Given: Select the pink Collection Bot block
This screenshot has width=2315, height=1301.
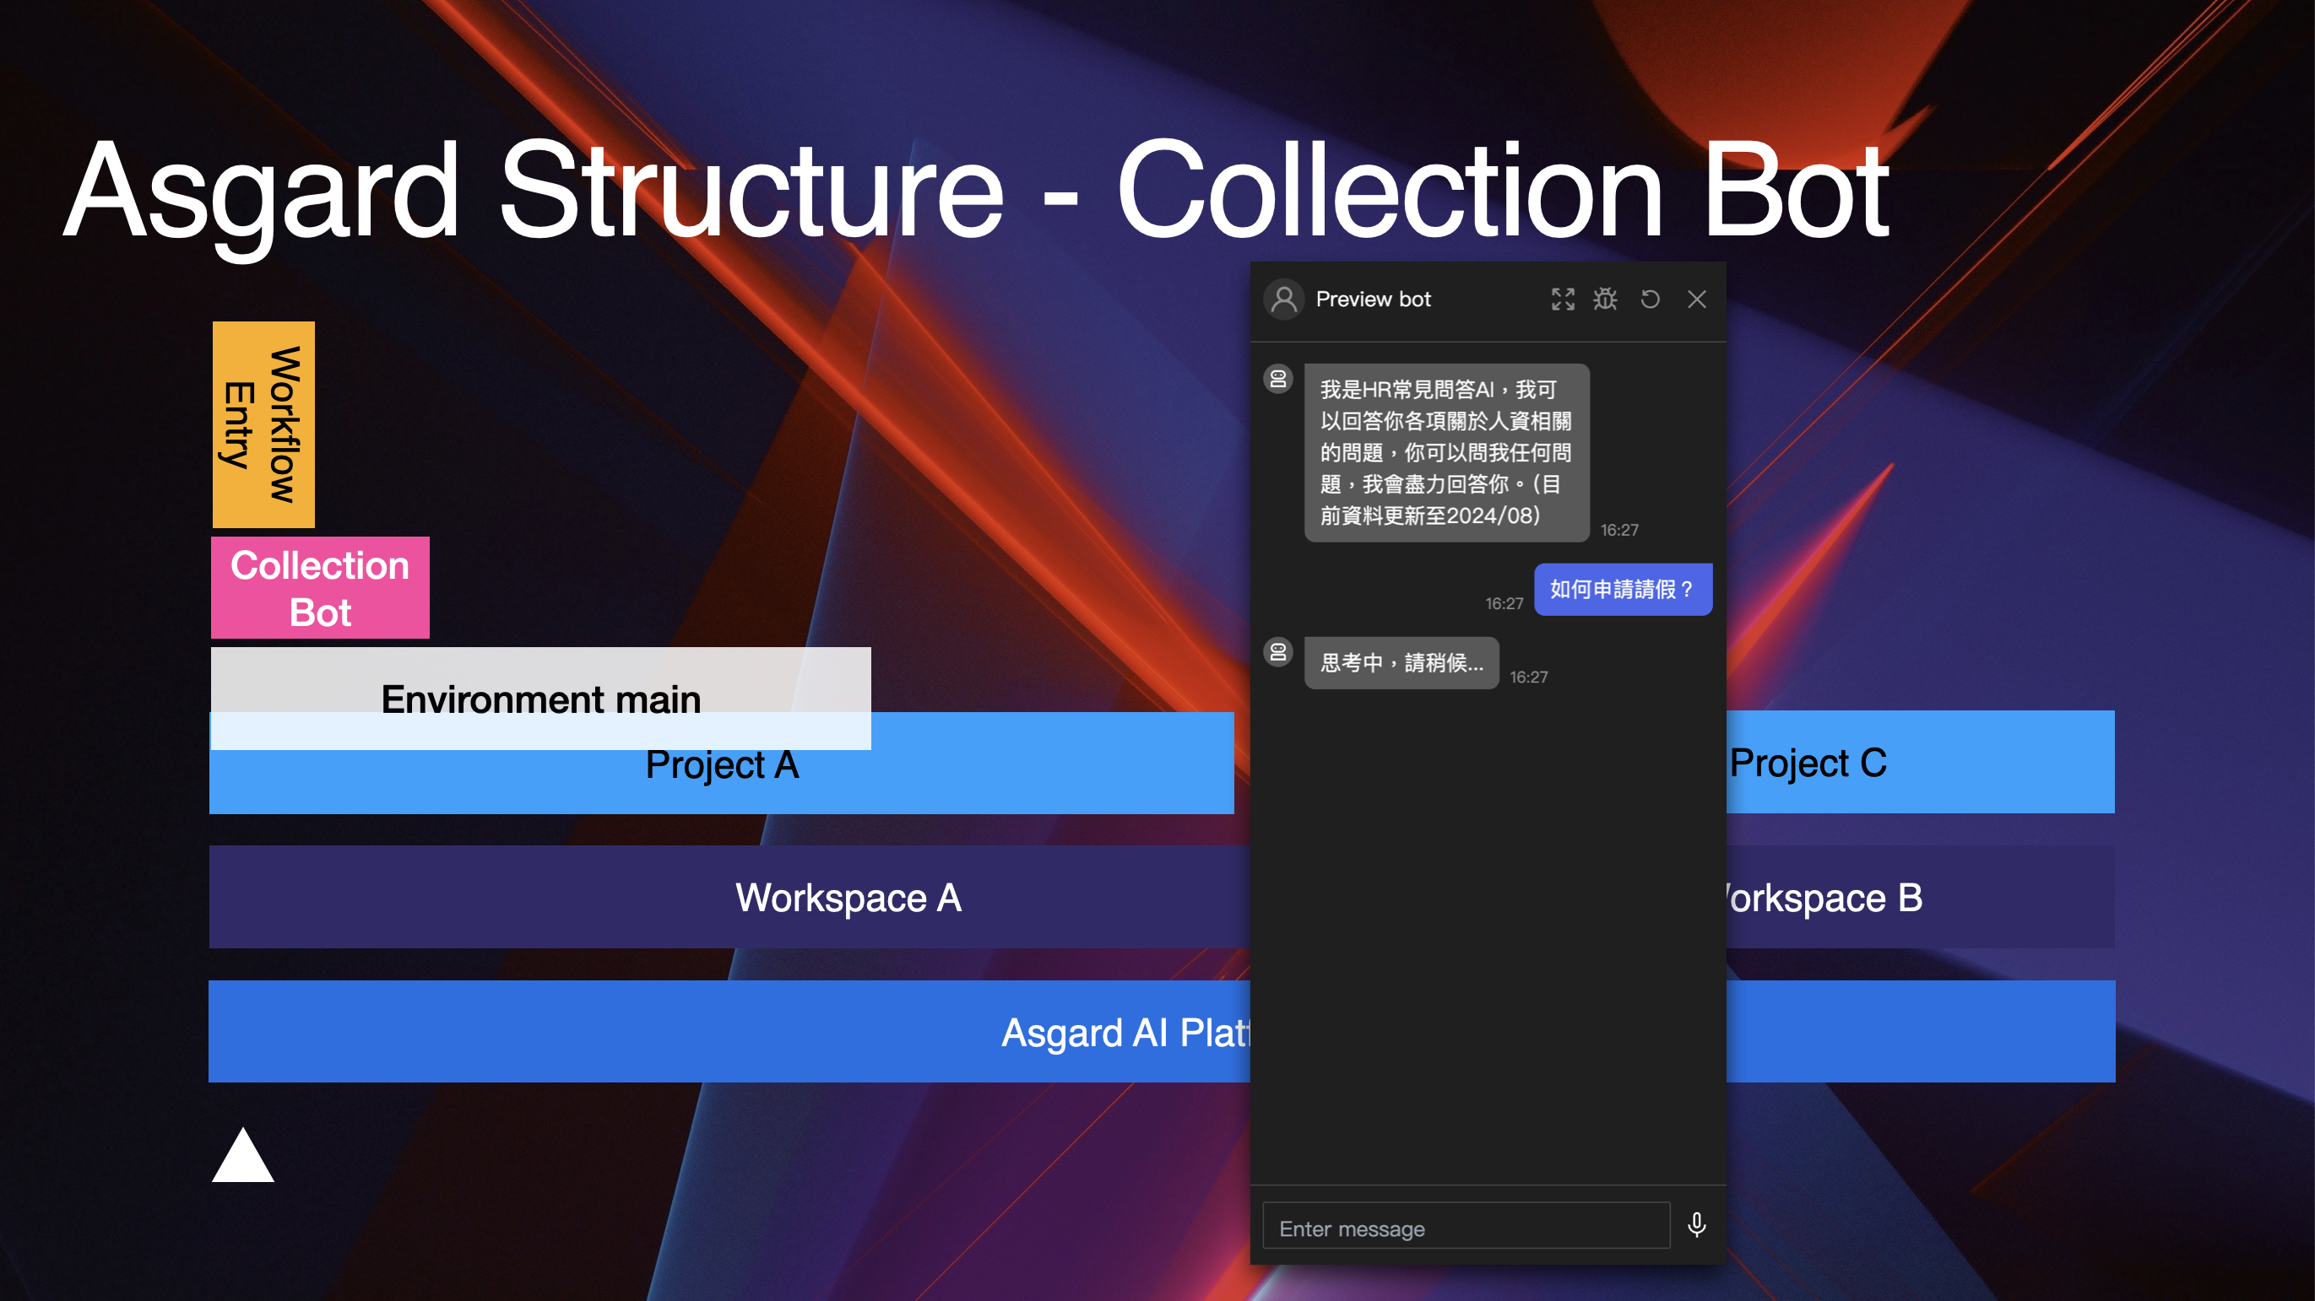Looking at the screenshot, I should (320, 588).
